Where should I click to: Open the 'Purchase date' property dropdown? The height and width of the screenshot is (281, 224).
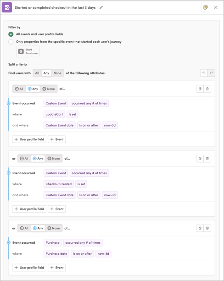coord(56,254)
